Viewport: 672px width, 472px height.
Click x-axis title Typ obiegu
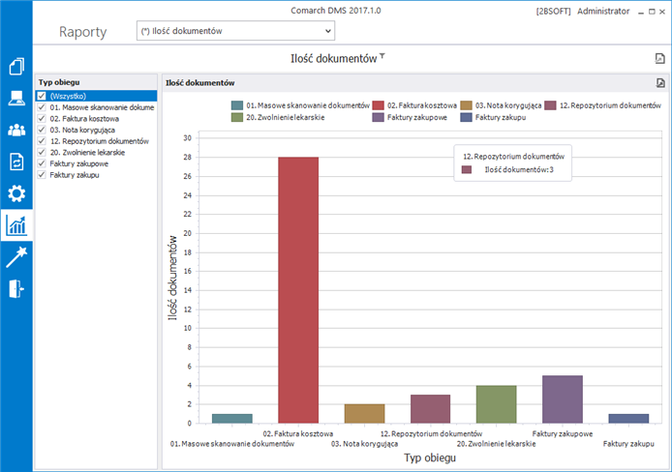pos(430,457)
